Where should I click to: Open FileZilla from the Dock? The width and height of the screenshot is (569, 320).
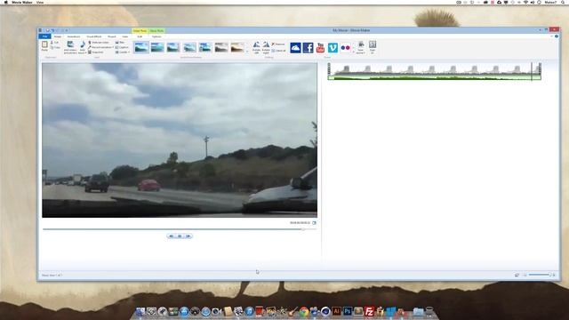pos(369,311)
